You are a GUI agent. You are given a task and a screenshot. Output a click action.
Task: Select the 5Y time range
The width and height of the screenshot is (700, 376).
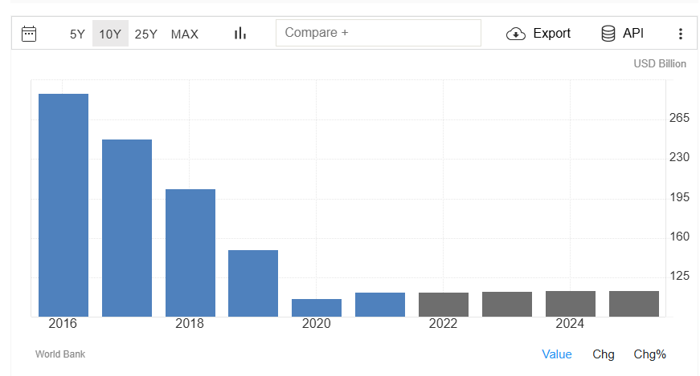(x=77, y=34)
